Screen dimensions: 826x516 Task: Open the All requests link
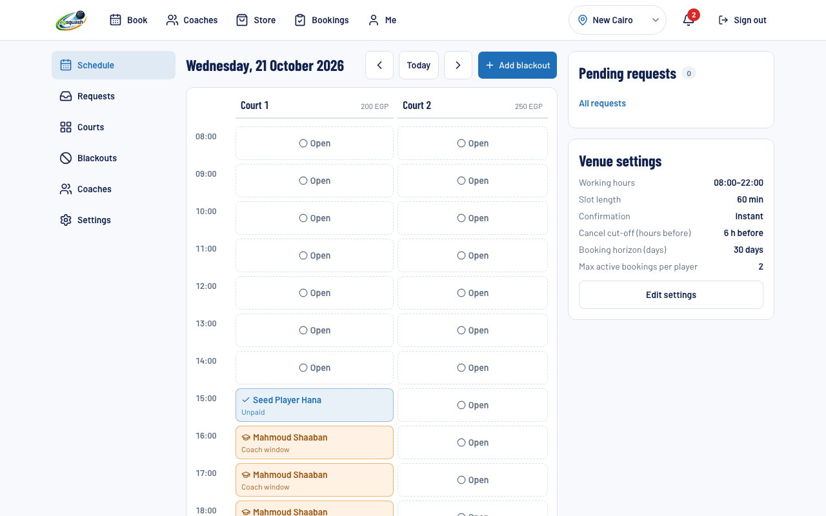point(602,103)
